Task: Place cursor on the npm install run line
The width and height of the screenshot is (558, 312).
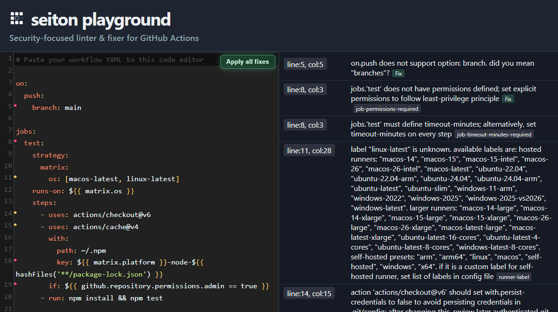Action: [101, 298]
